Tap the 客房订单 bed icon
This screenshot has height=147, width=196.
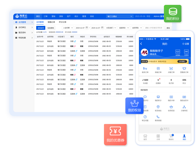coord(145,69)
